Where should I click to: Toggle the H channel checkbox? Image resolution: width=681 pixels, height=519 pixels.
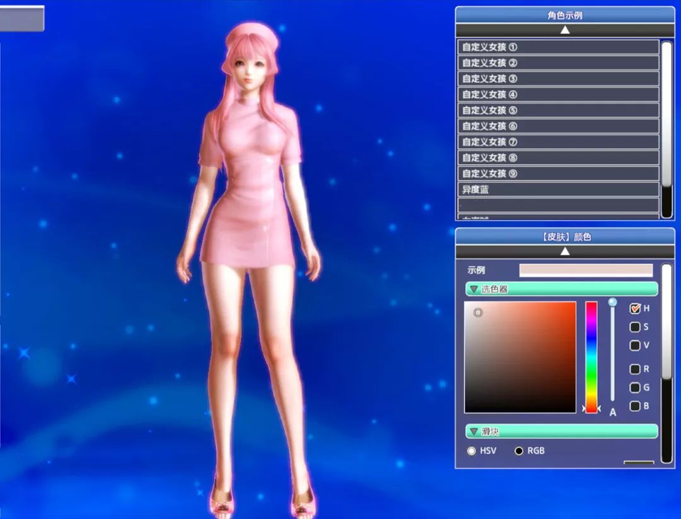[x=634, y=308]
